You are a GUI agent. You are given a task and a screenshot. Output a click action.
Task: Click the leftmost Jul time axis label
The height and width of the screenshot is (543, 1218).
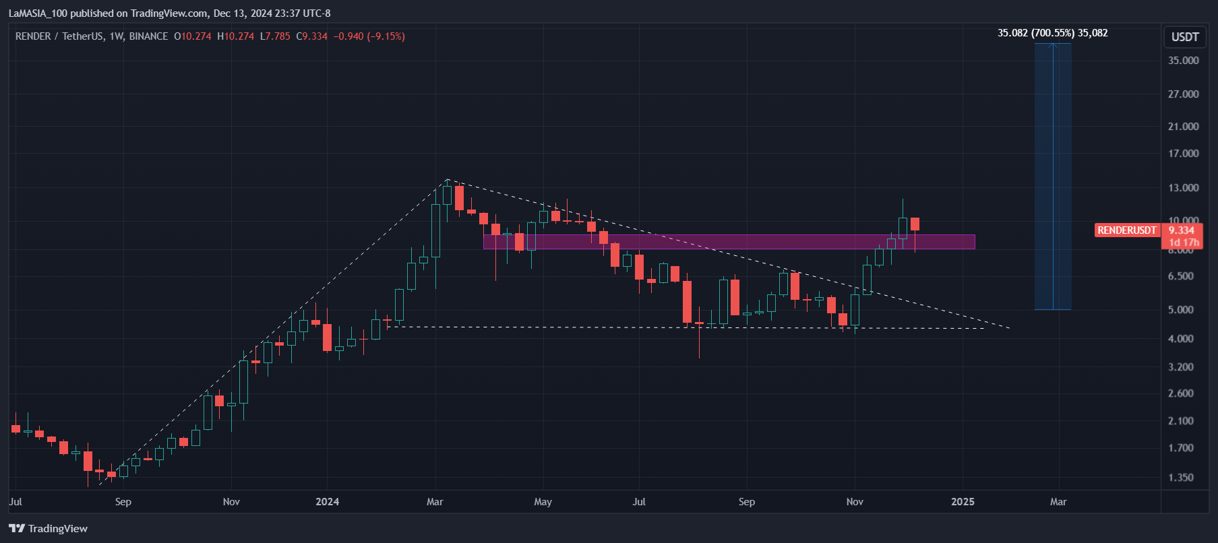[16, 502]
